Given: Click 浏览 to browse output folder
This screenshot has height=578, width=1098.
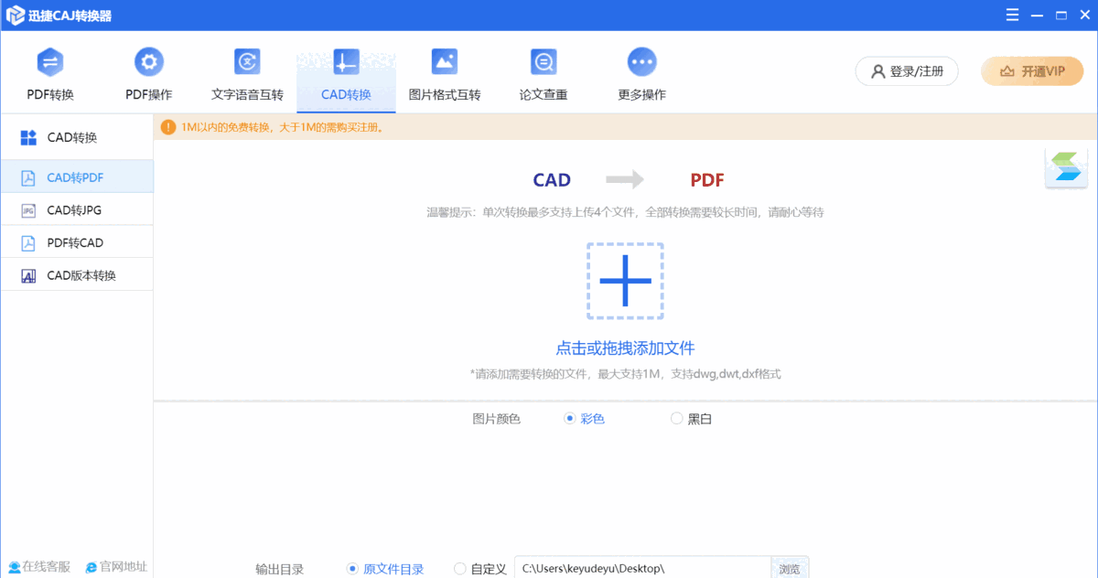Looking at the screenshot, I should (789, 567).
